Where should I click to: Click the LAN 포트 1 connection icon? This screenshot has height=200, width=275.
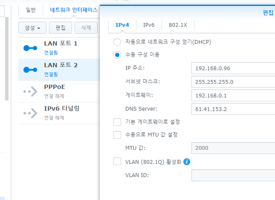click(30, 47)
